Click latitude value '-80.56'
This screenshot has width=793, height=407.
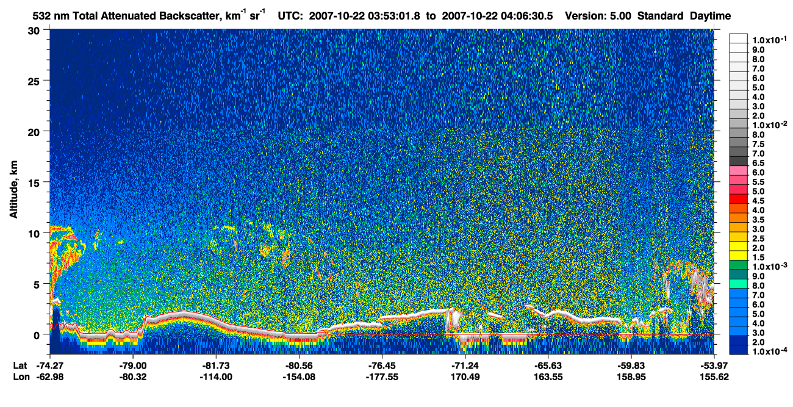298,366
